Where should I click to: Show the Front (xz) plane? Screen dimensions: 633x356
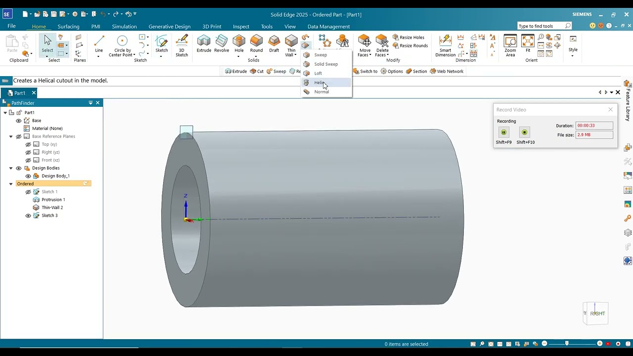pos(28,160)
